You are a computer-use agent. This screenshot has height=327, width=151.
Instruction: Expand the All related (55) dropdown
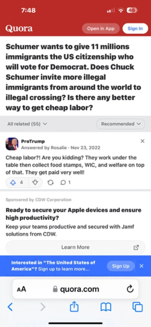click(27, 124)
